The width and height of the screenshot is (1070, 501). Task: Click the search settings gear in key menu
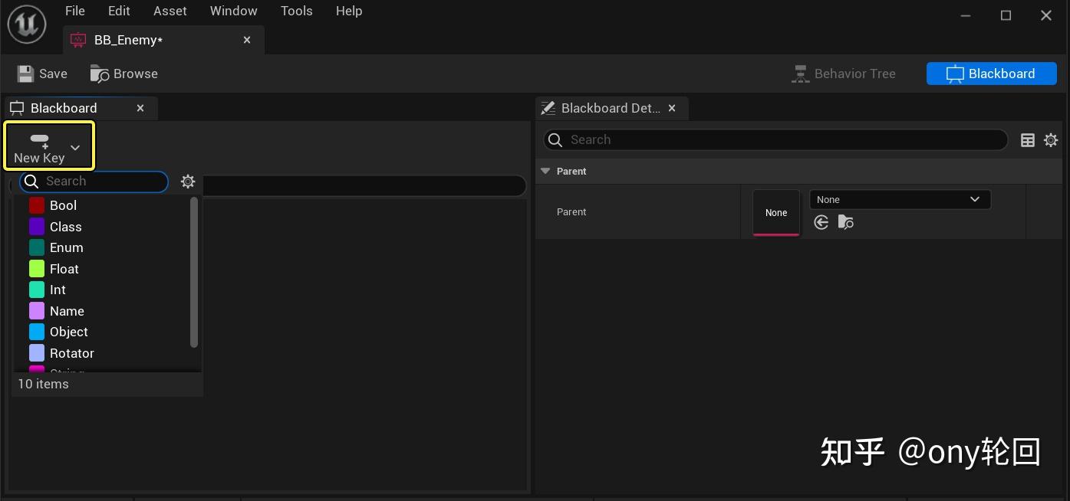point(188,182)
